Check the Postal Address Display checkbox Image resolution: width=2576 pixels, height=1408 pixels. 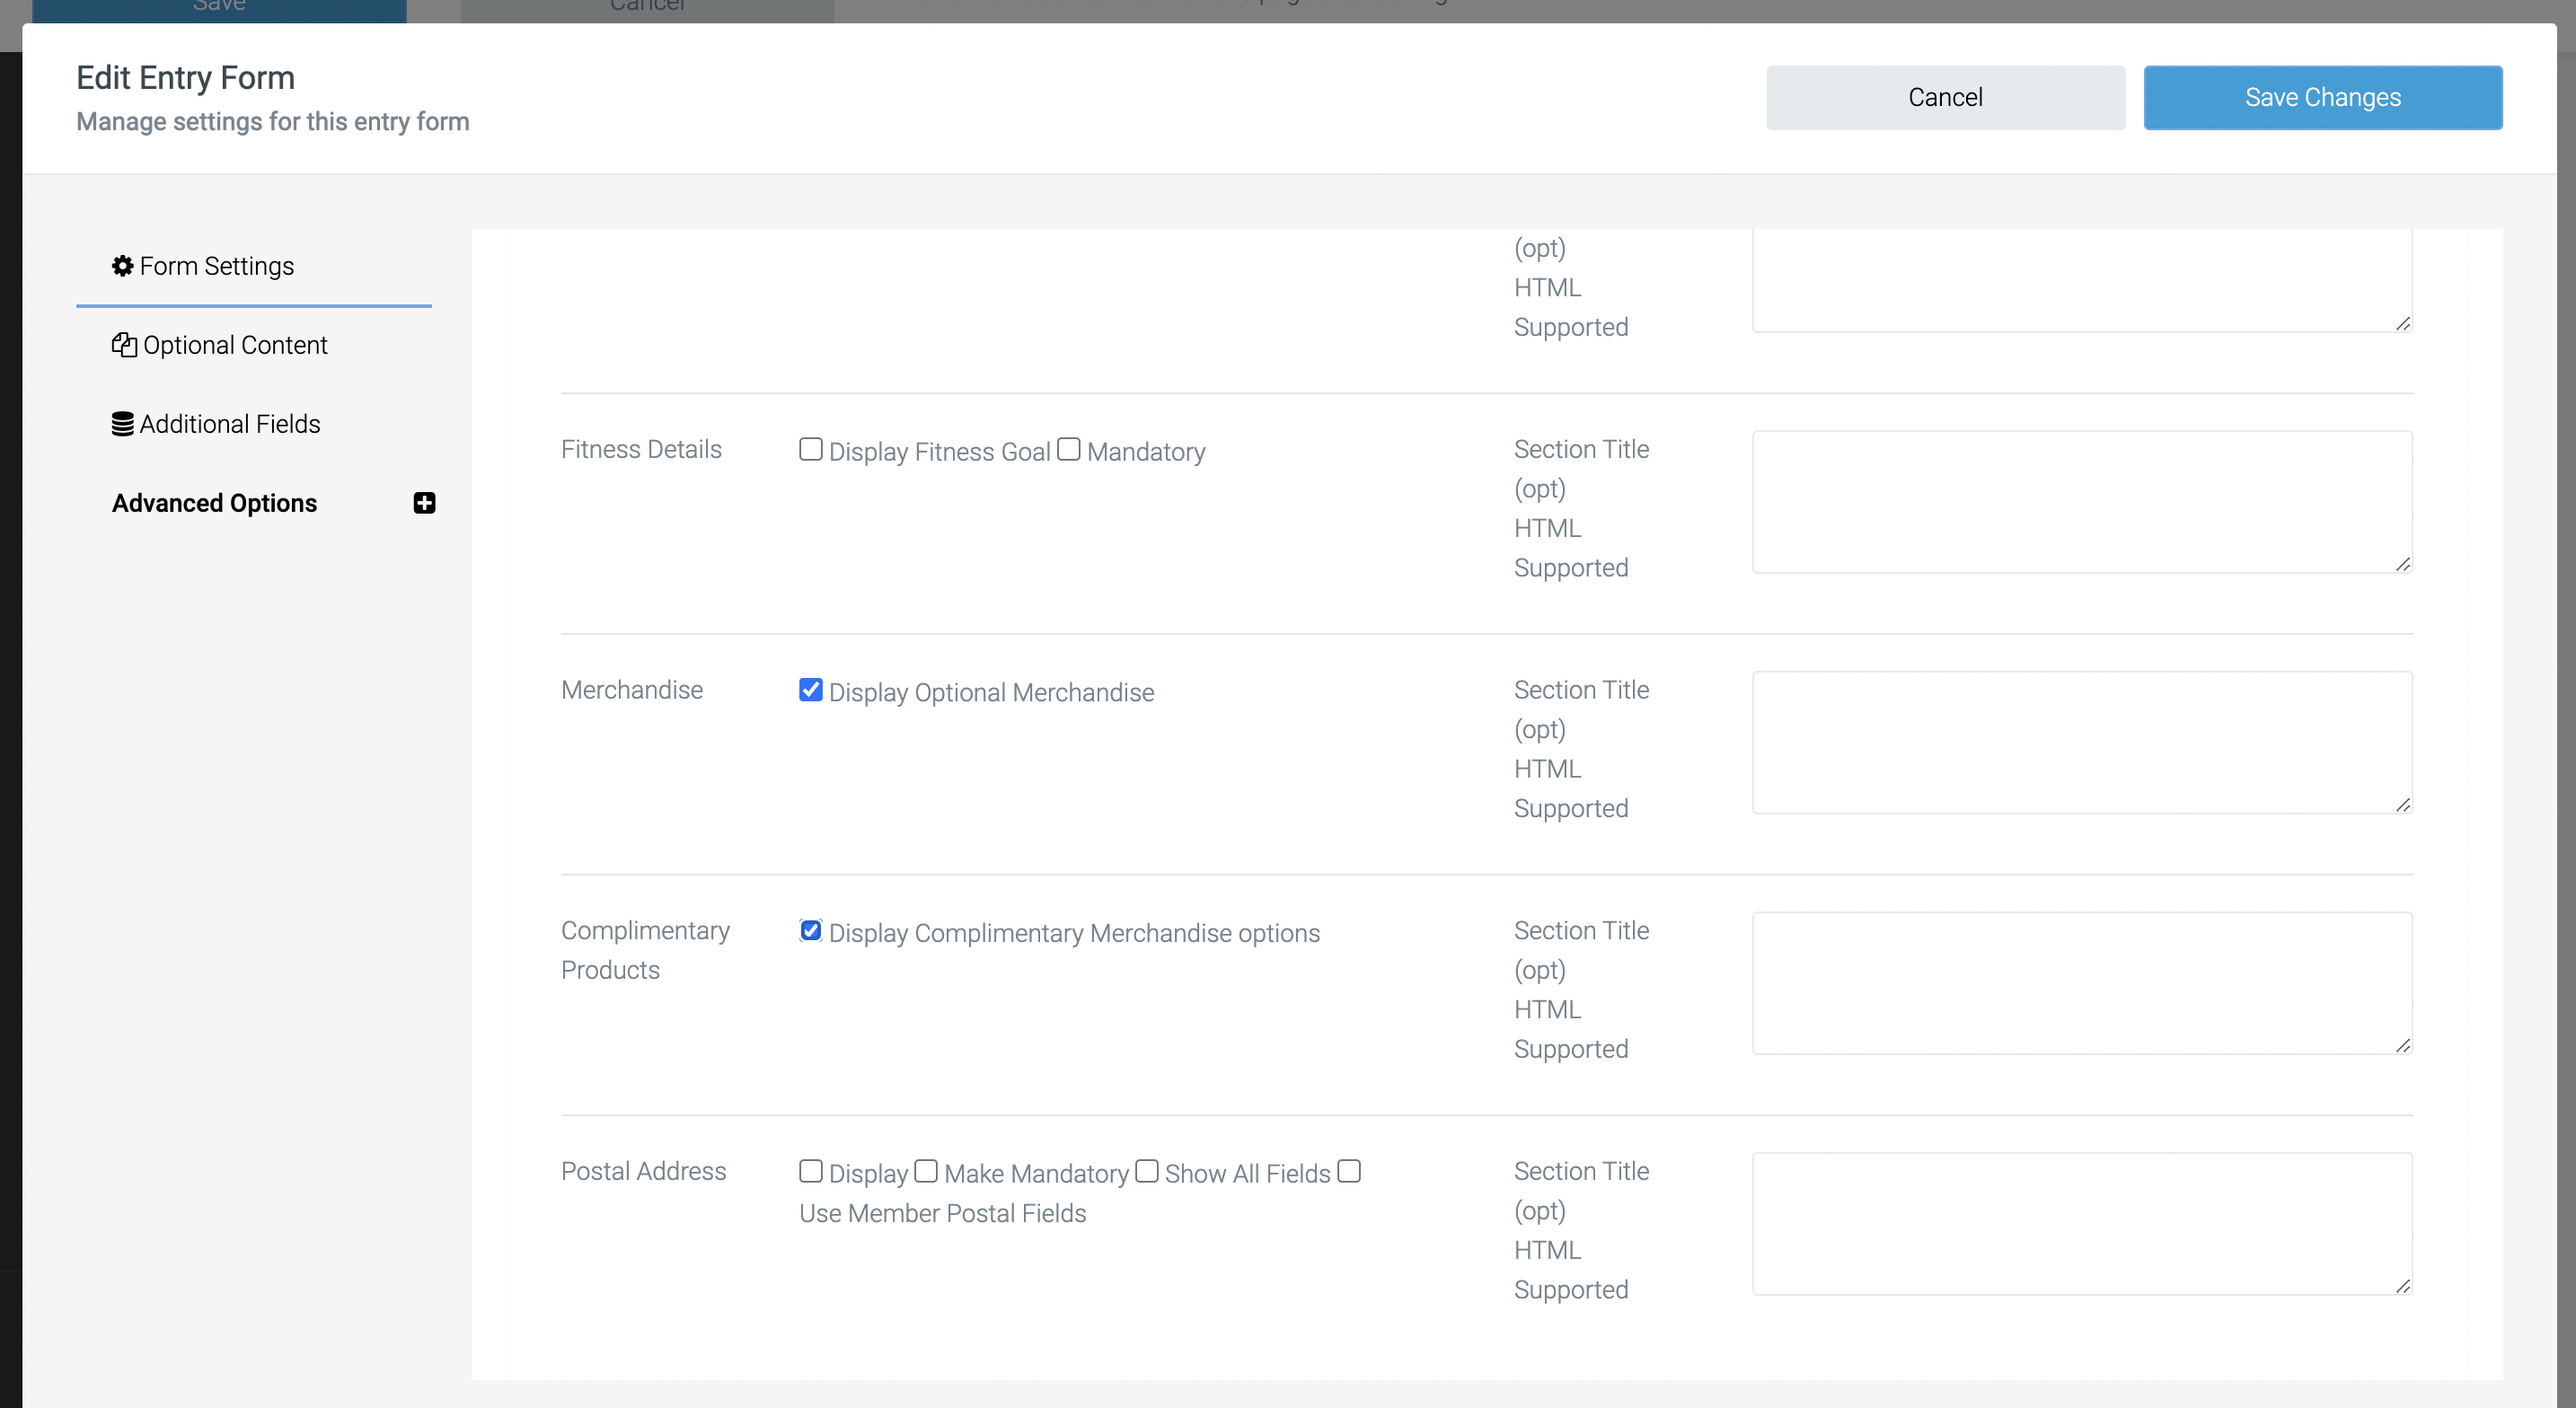810,1171
